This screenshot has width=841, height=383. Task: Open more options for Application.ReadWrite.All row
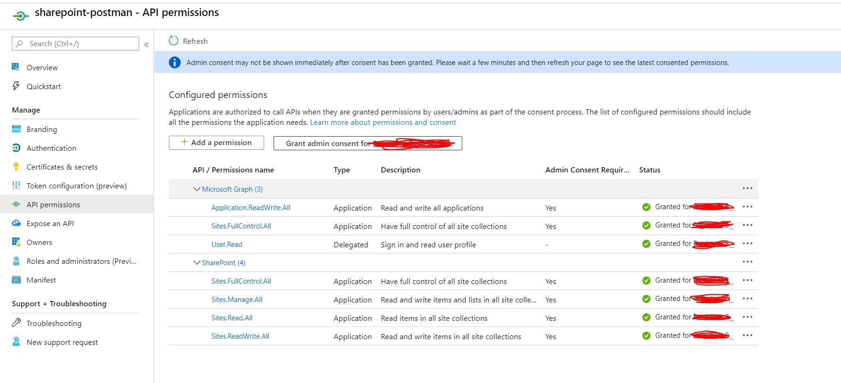(x=747, y=207)
